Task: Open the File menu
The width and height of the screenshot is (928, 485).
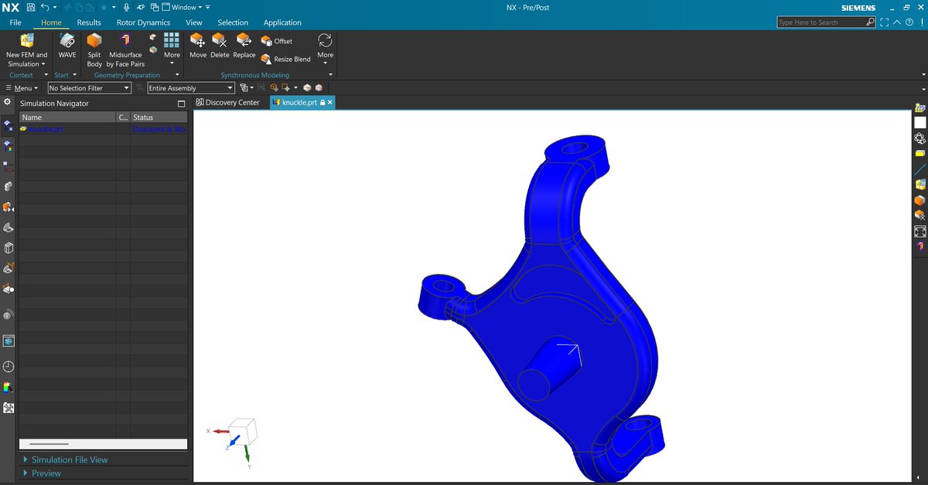Action: 15,22
